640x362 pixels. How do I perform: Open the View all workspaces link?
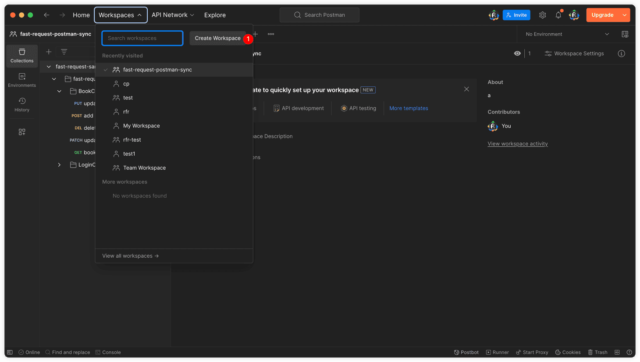click(130, 256)
